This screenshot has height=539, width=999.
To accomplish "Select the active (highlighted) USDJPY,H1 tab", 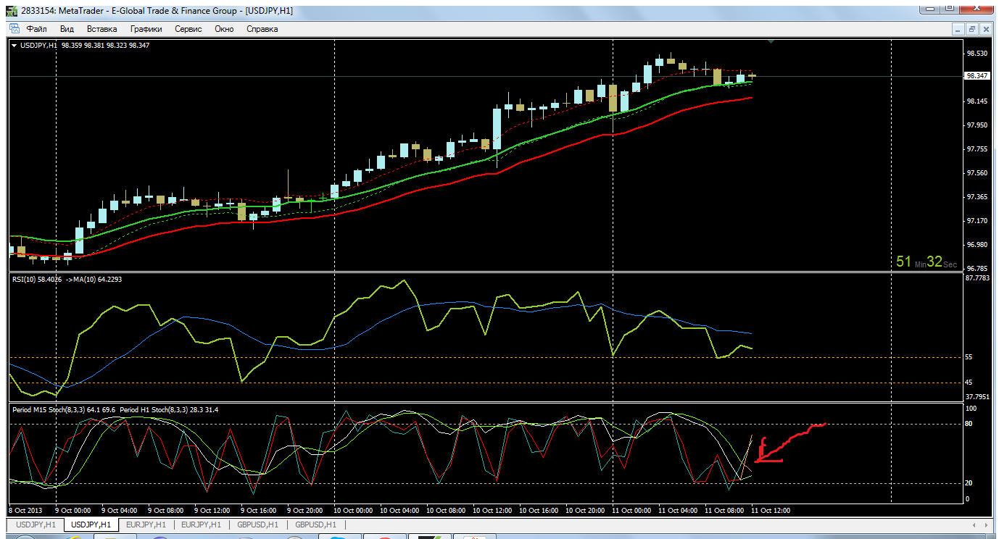I will [x=91, y=525].
